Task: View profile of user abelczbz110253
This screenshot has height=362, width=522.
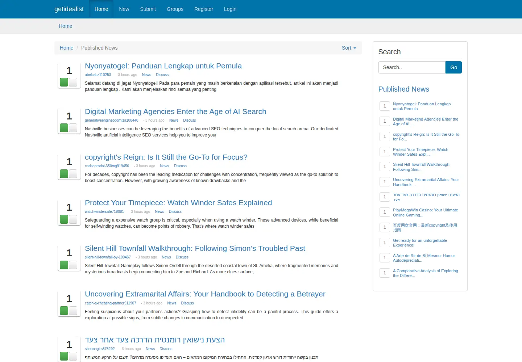Action: [x=98, y=75]
